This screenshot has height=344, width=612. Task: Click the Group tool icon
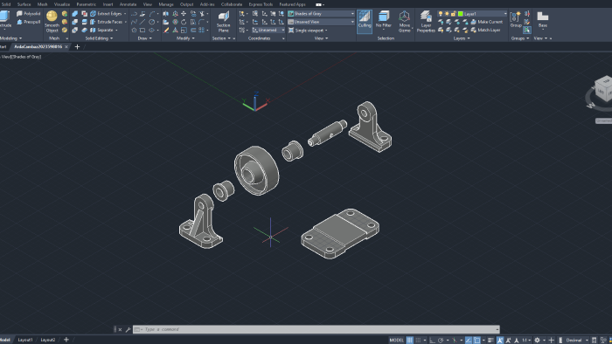click(x=516, y=19)
